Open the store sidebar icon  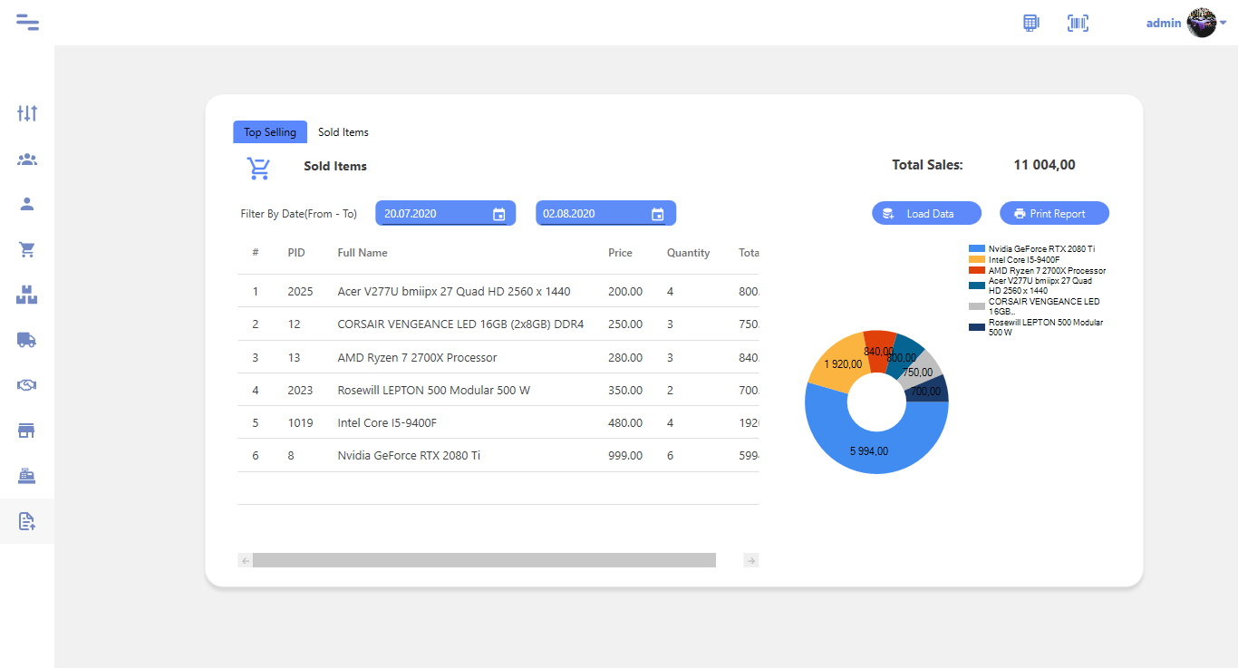(x=27, y=431)
